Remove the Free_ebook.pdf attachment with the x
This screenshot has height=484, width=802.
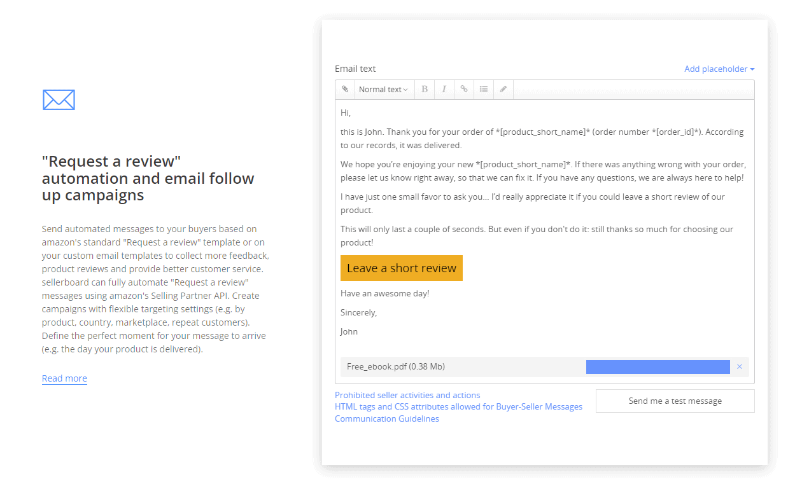(740, 366)
